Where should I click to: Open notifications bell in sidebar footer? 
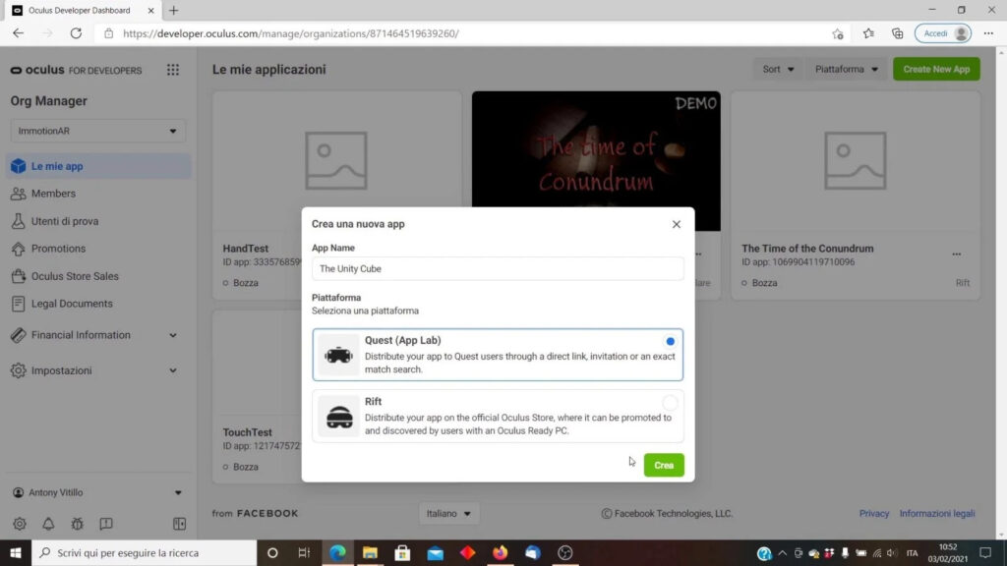point(48,524)
